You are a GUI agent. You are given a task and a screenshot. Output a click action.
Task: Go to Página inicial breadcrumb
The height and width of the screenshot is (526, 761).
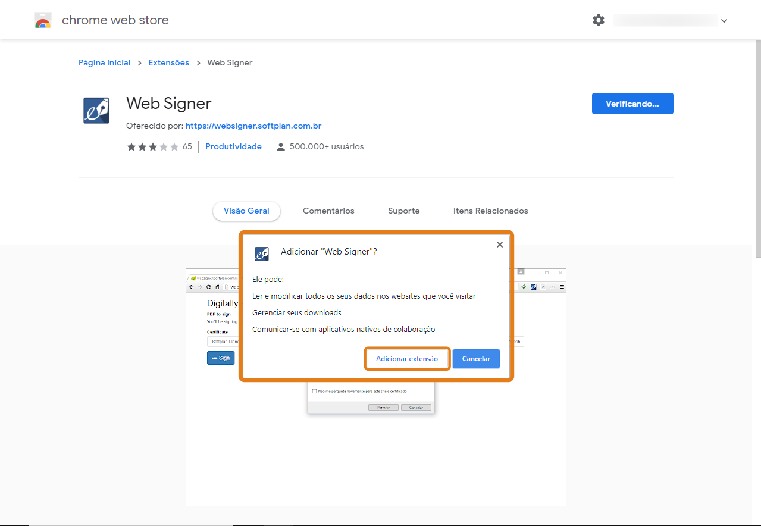tap(104, 62)
